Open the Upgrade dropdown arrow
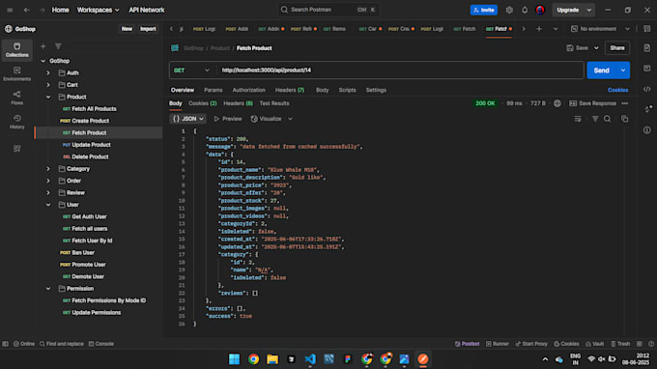The height and width of the screenshot is (369, 657). (x=589, y=10)
